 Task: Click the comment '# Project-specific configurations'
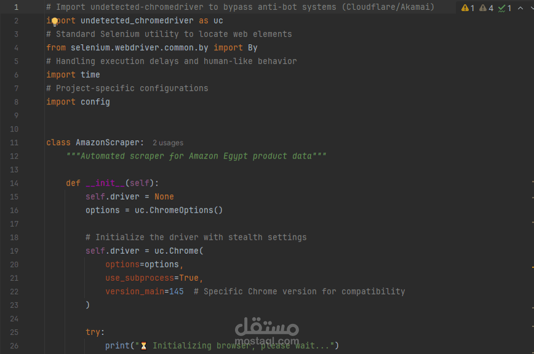pyautogui.click(x=127, y=88)
